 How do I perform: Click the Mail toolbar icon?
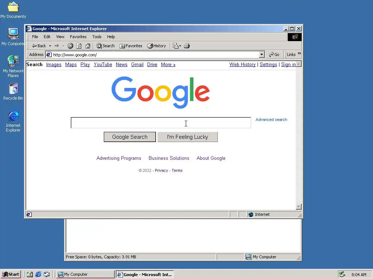[x=175, y=46]
